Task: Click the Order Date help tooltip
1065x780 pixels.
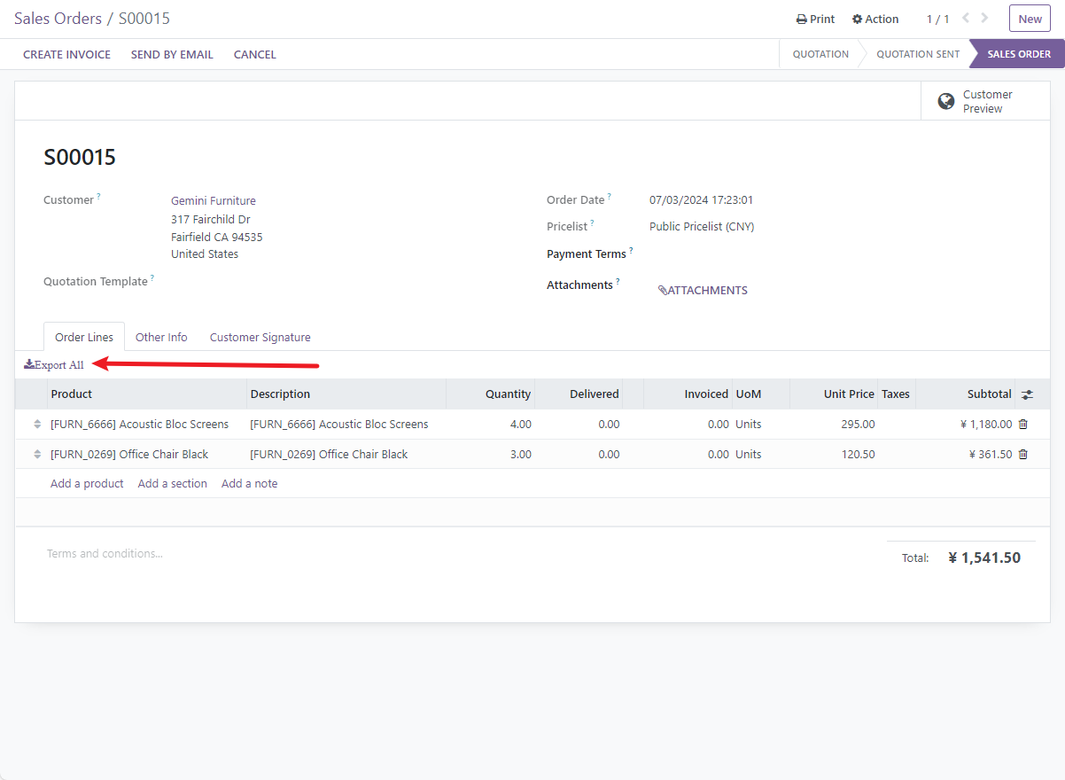Action: (x=610, y=197)
